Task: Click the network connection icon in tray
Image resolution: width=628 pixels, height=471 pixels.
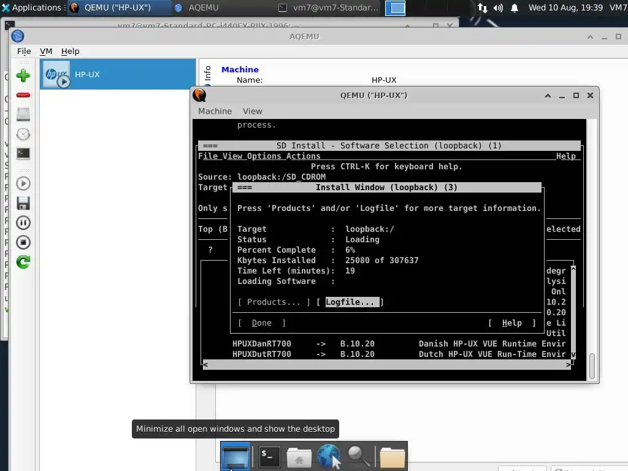Action: [483, 7]
